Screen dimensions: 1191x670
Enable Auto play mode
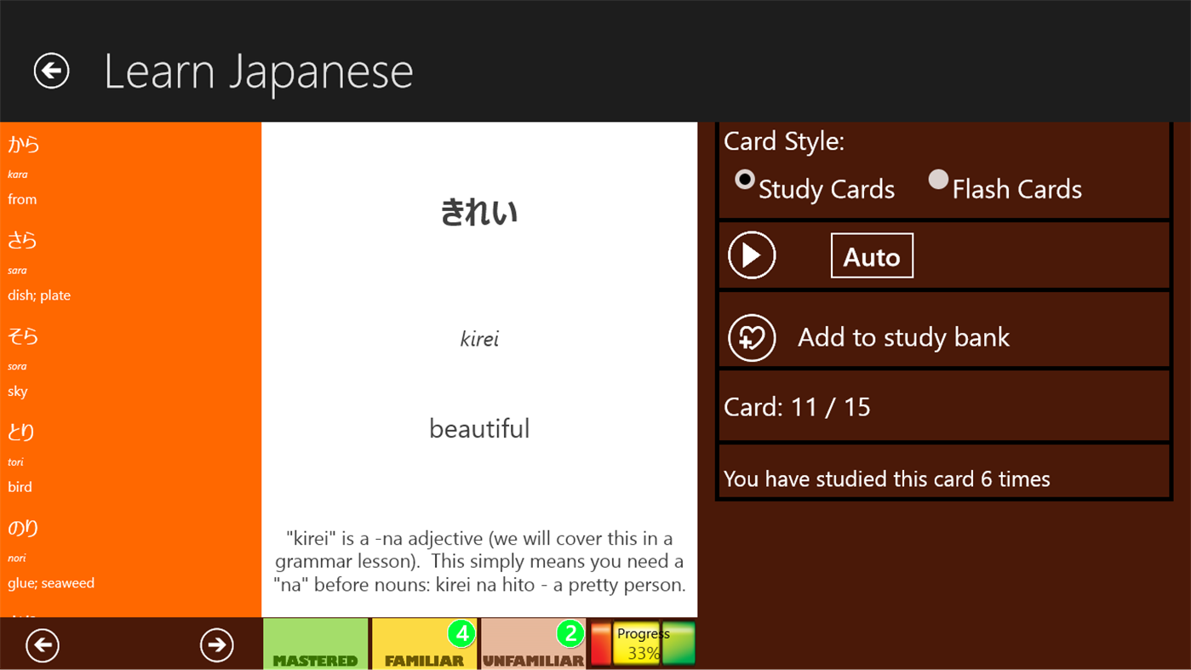pos(871,254)
